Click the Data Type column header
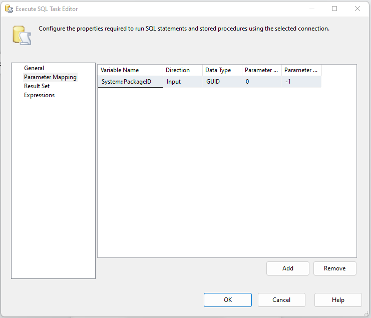Image resolution: width=371 pixels, height=318 pixels. tap(222, 70)
